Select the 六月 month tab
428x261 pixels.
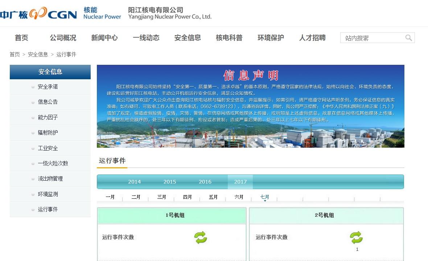[239, 197]
